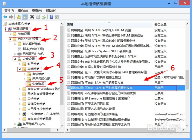Screen dimensions: 192x140
Task: Open the 文件(F) menu
Action: pyautogui.click(x=9, y=11)
